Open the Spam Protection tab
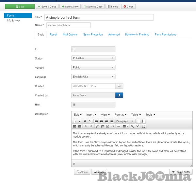Viewport: 196px width, 186px height. click(93, 34)
